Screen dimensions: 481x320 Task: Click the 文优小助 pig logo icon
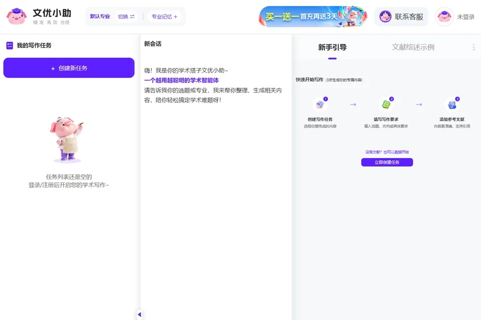pyautogui.click(x=17, y=16)
